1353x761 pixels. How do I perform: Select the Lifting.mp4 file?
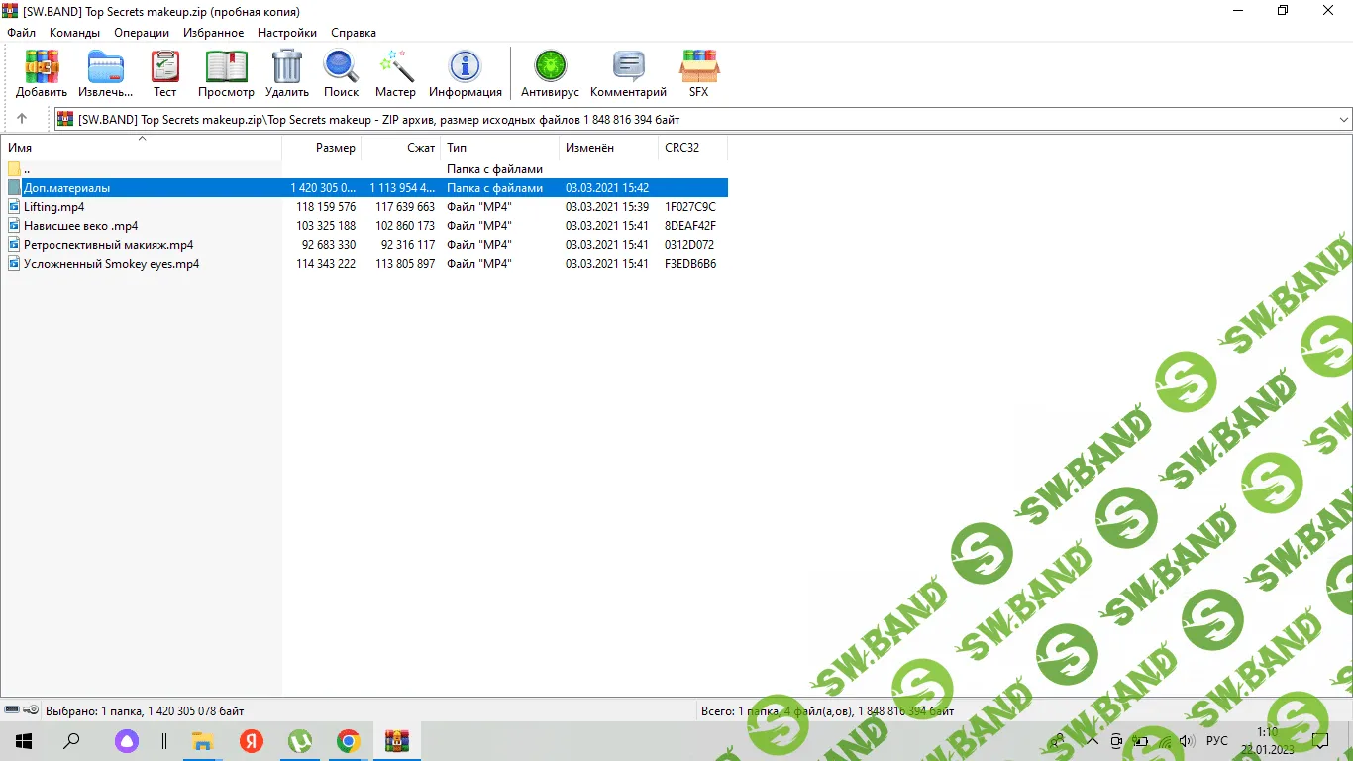pyautogui.click(x=53, y=207)
